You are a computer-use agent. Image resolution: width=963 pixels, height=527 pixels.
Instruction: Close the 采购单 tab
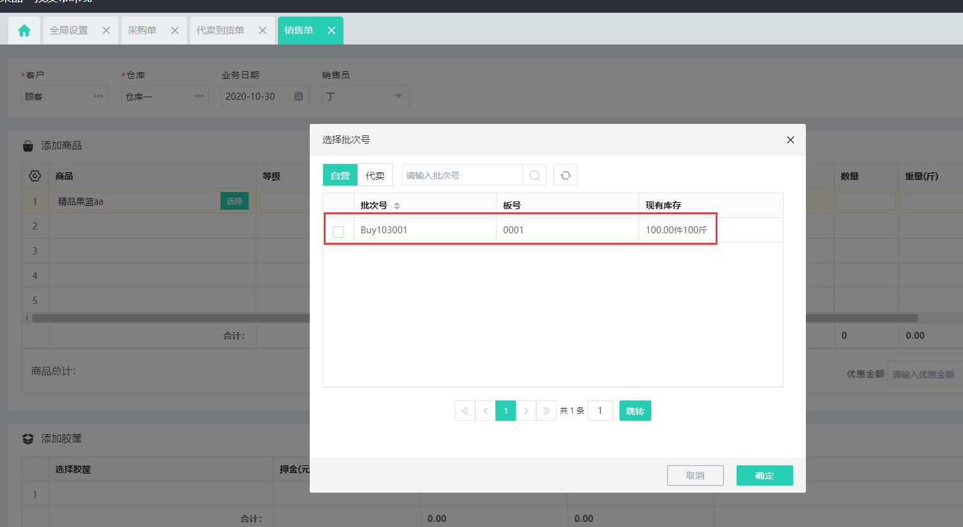[175, 31]
